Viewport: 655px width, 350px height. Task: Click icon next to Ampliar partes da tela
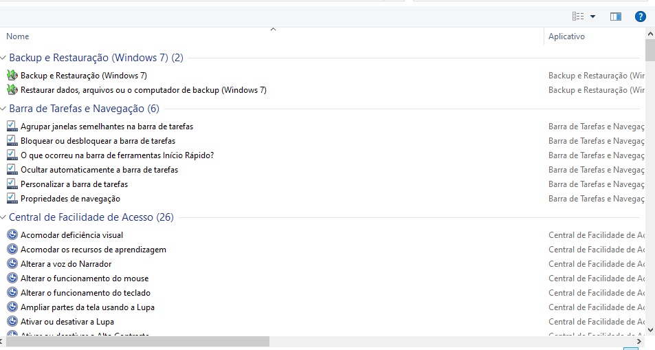pos(12,307)
